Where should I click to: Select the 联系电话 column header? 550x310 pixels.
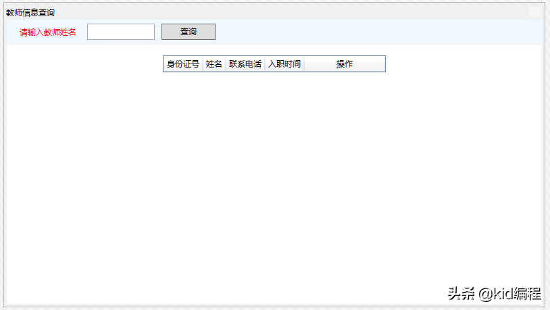pos(245,63)
